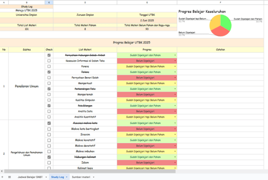Open the all sheets list icon
Image resolution: width=268 pixels, height=180 pixels.
10,177
